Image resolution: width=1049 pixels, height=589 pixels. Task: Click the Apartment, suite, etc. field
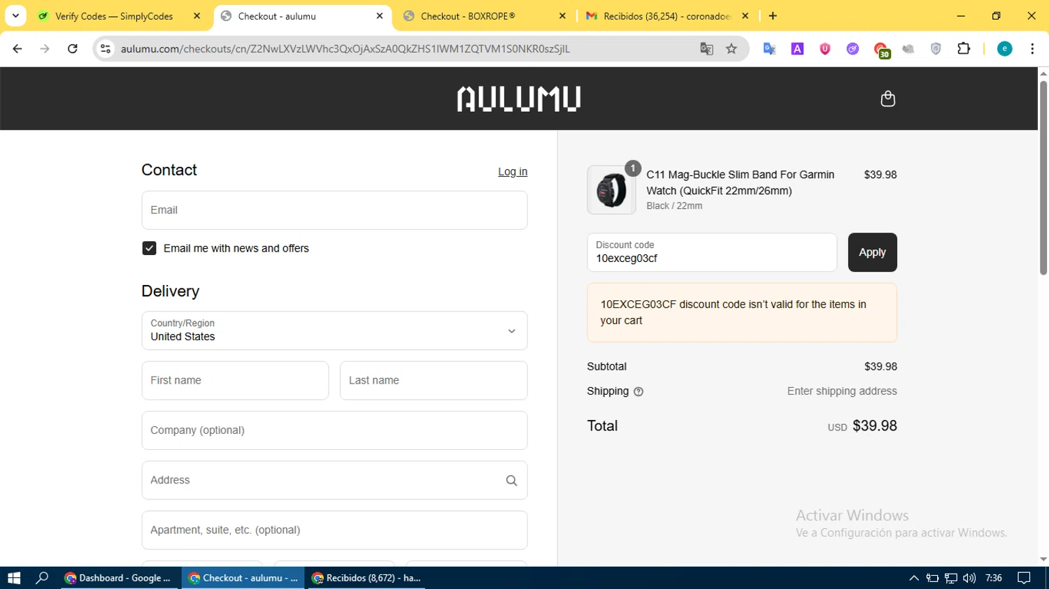334,530
